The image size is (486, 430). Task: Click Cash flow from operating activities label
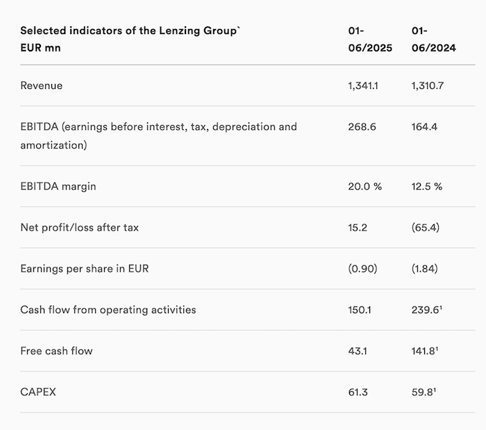click(x=108, y=310)
